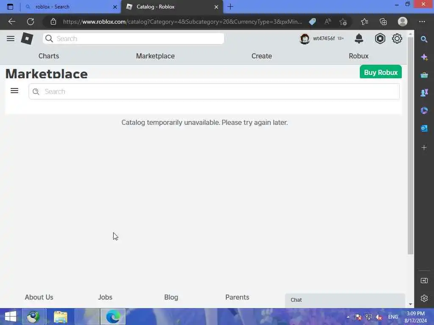Open browser Collections
This screenshot has height=325, width=434.
coord(383,22)
